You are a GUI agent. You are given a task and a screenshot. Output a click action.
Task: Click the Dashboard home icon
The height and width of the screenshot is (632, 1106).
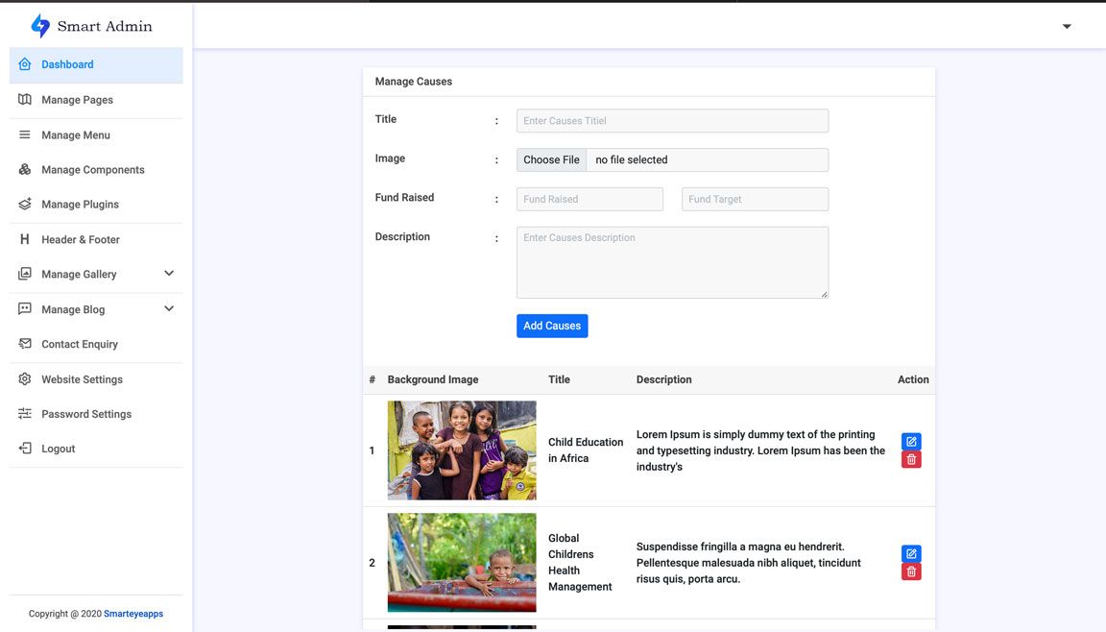pos(25,64)
